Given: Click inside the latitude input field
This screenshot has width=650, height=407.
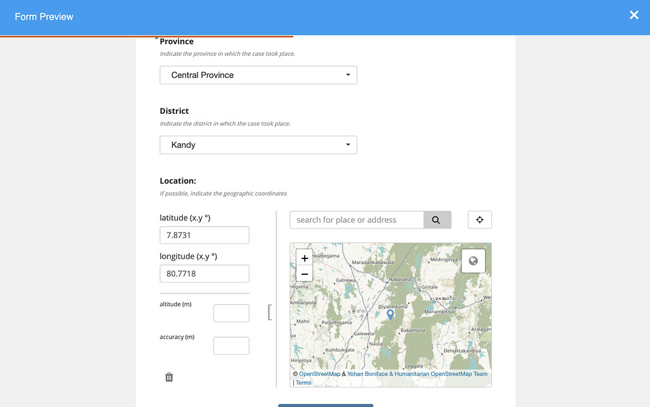Looking at the screenshot, I should click(x=204, y=234).
